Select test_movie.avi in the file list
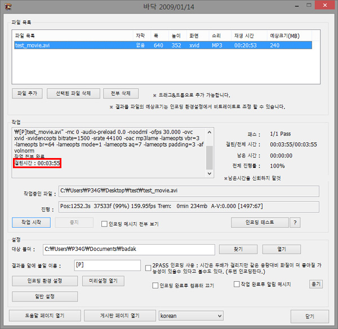The image size is (338, 329). click(31, 45)
